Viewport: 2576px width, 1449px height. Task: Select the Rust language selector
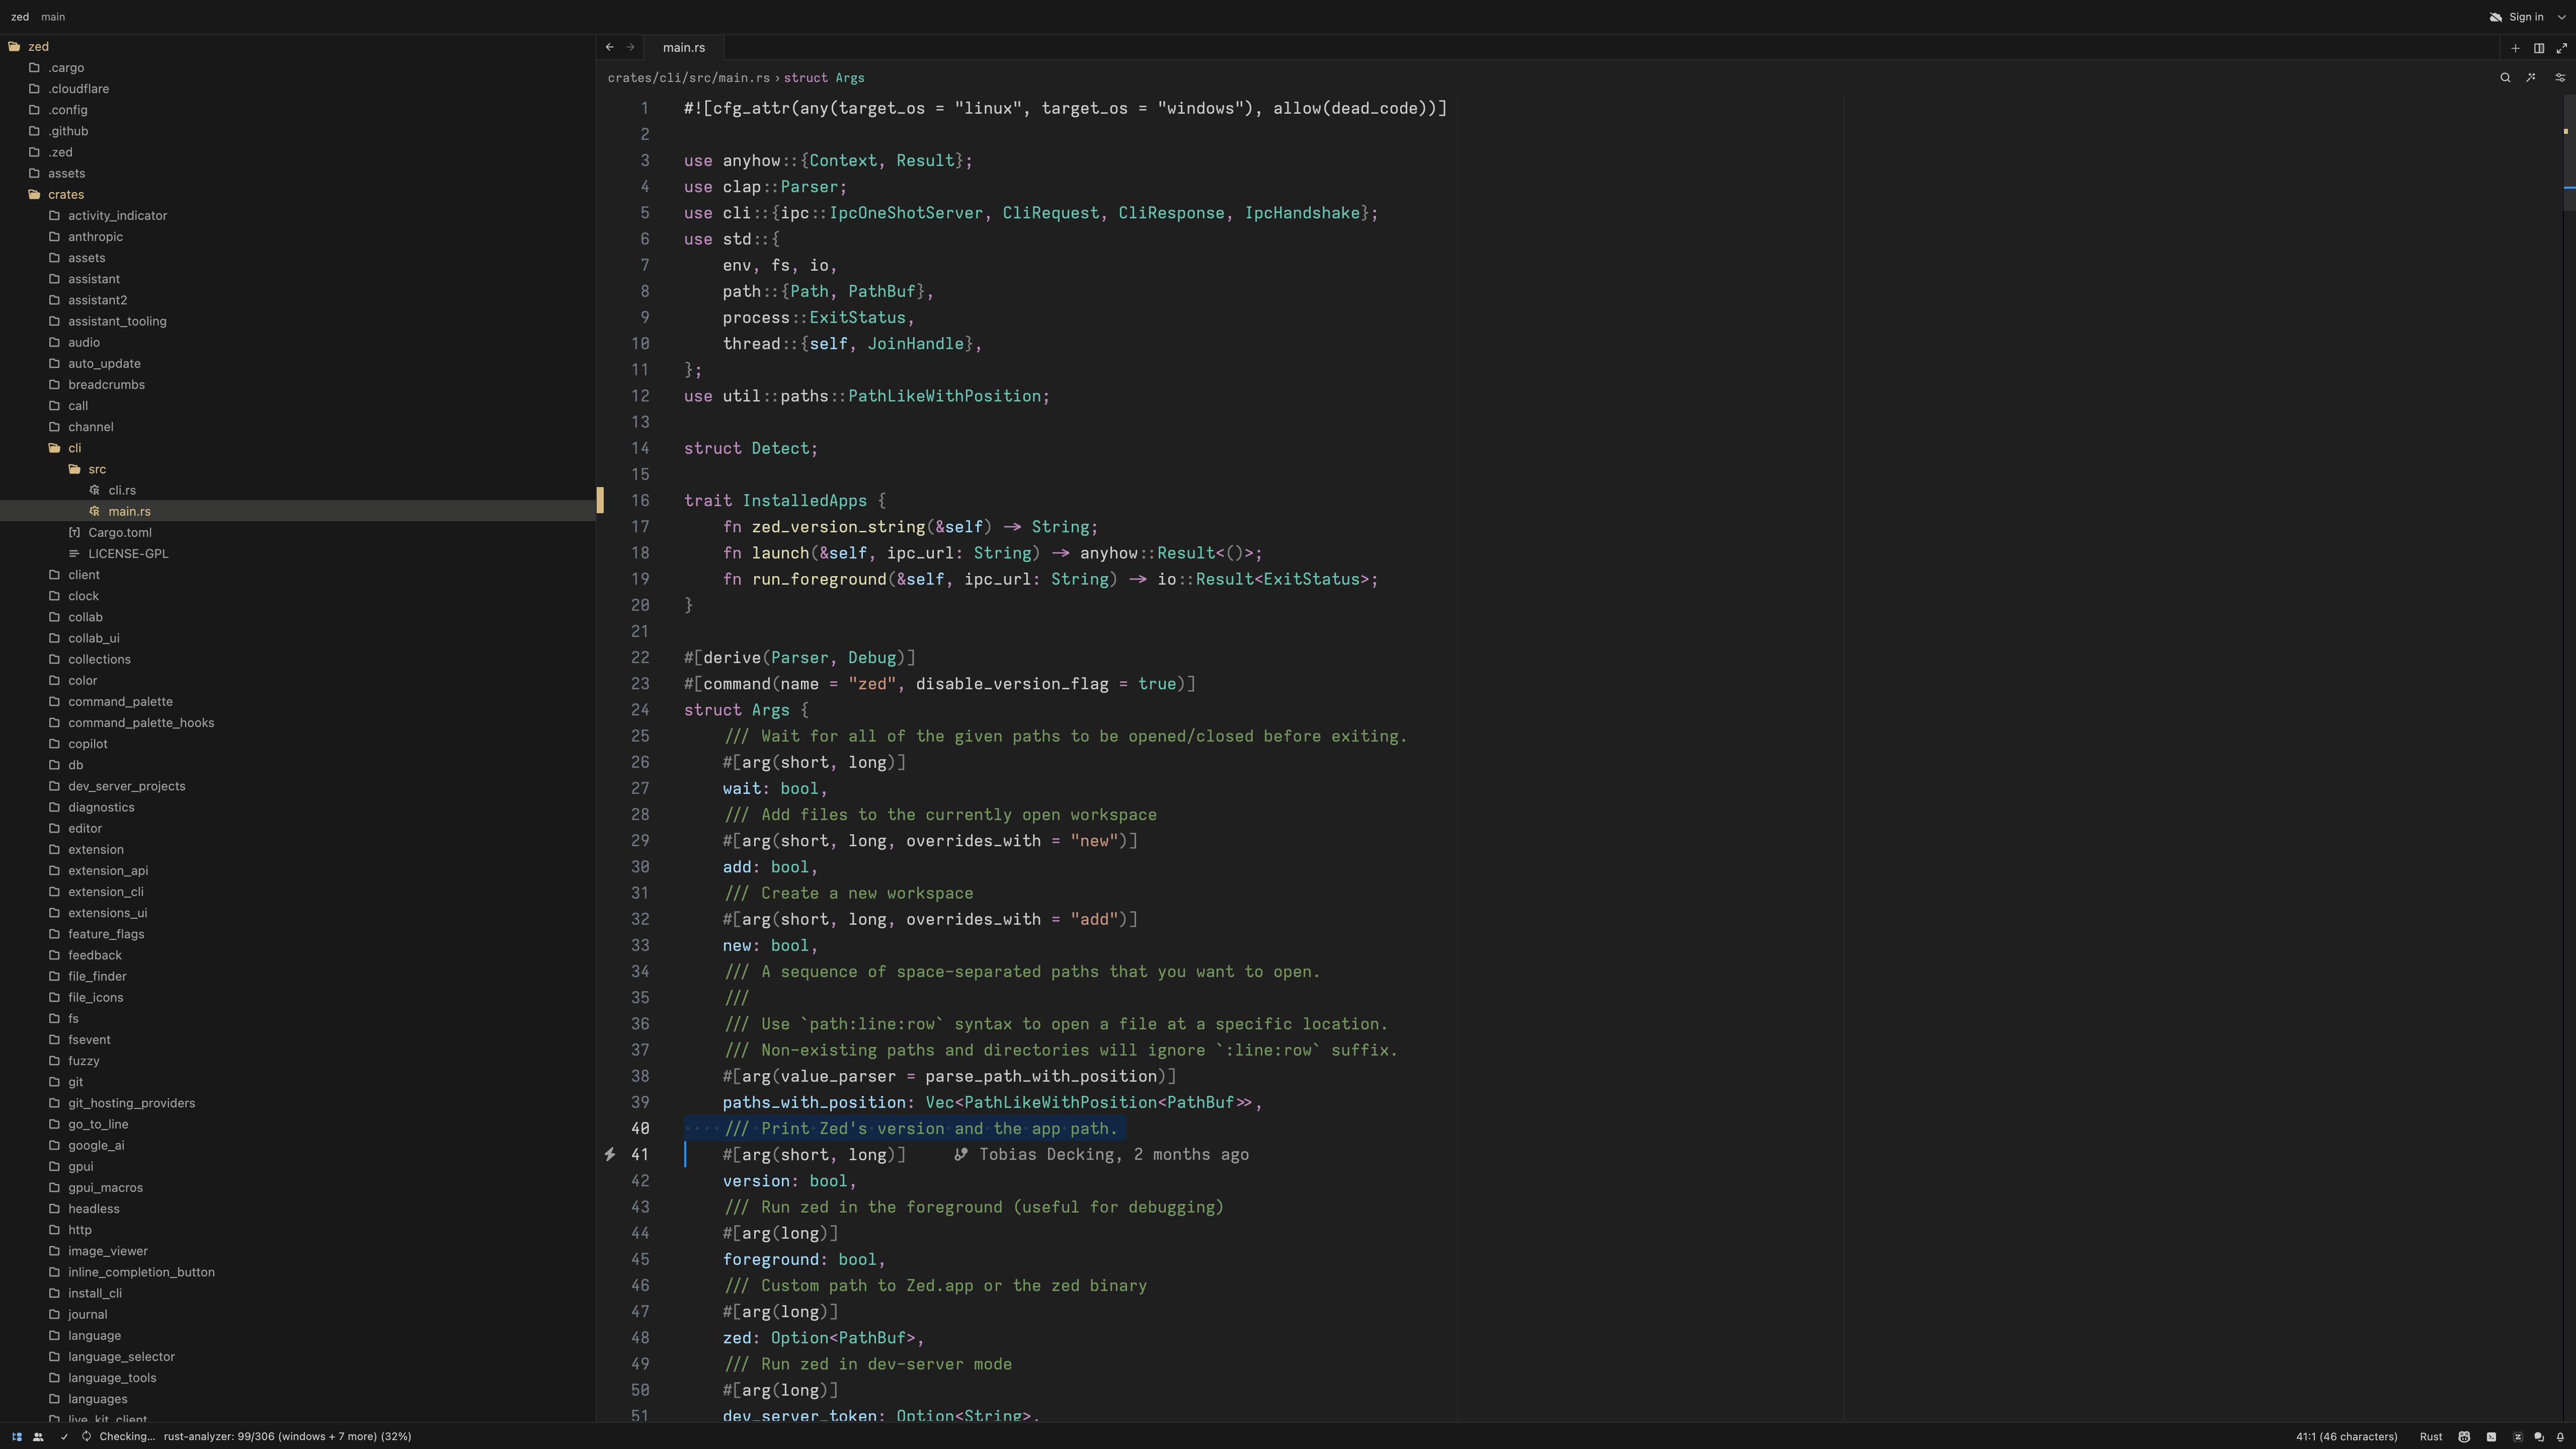2431,1437
